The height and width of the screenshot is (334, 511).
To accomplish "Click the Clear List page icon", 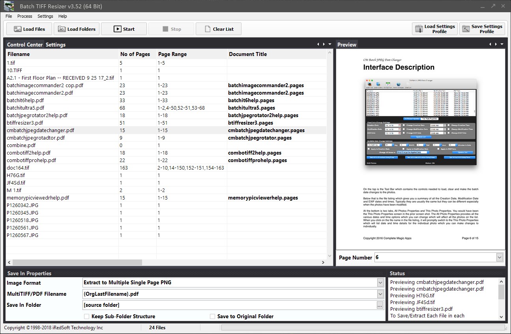I will point(208,29).
